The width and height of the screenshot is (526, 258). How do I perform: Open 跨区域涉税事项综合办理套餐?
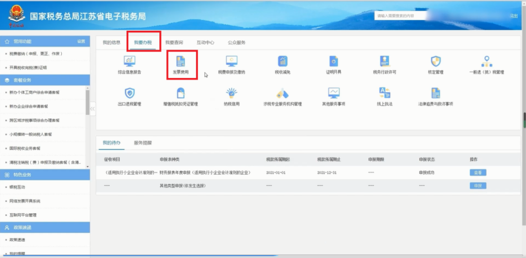tap(35, 120)
